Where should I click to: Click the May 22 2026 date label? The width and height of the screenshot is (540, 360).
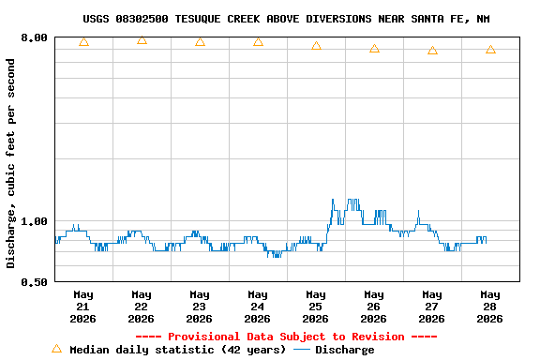pyautogui.click(x=142, y=307)
